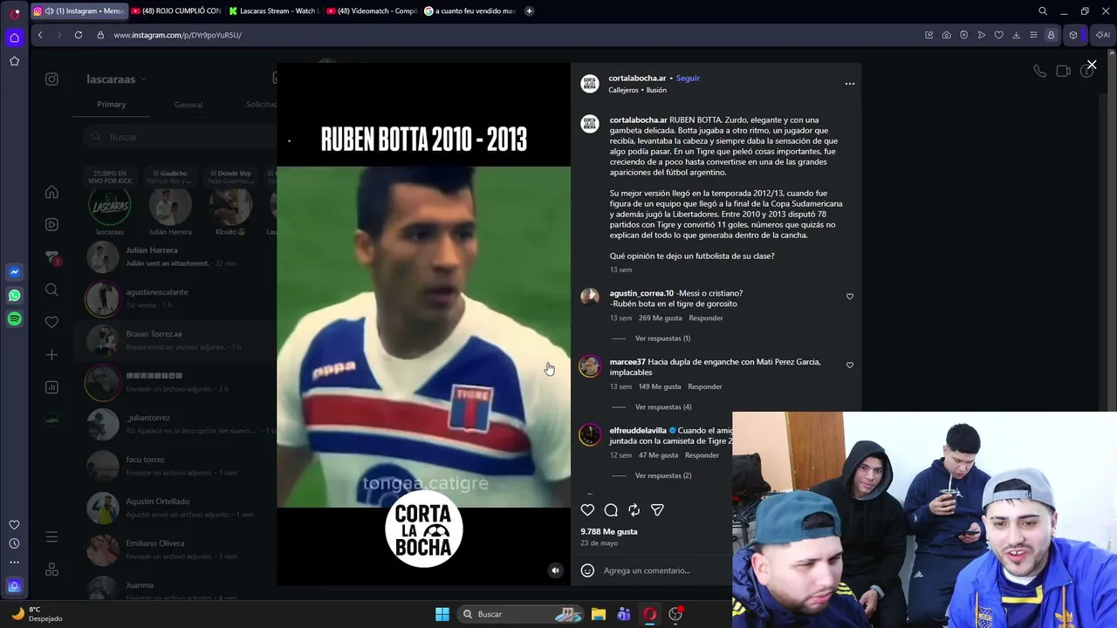Open File Explorer from the taskbar

599,614
